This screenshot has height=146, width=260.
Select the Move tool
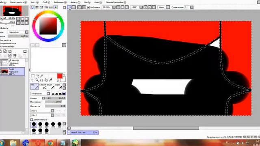tap(33, 80)
